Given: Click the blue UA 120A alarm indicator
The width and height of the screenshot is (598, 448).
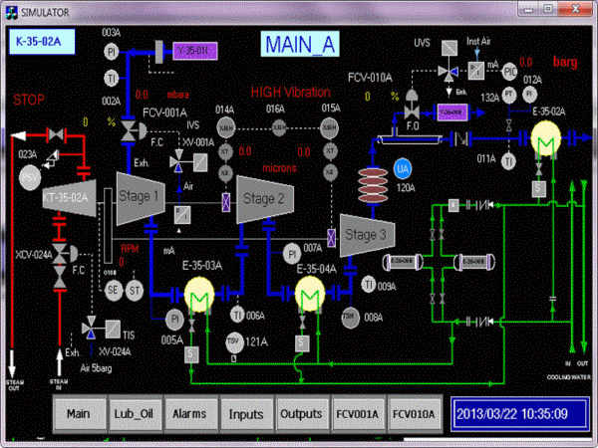Looking at the screenshot, I should coord(403,169).
